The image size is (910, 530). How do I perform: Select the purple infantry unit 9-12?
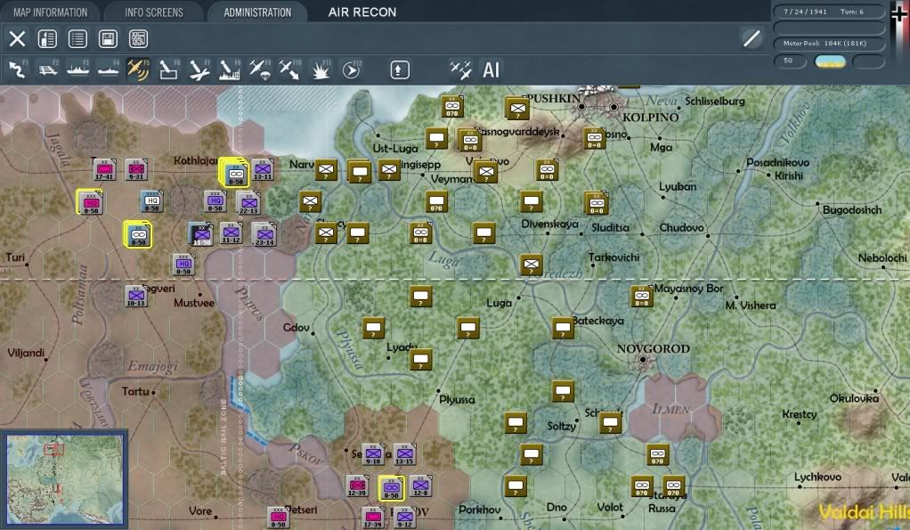404,518
